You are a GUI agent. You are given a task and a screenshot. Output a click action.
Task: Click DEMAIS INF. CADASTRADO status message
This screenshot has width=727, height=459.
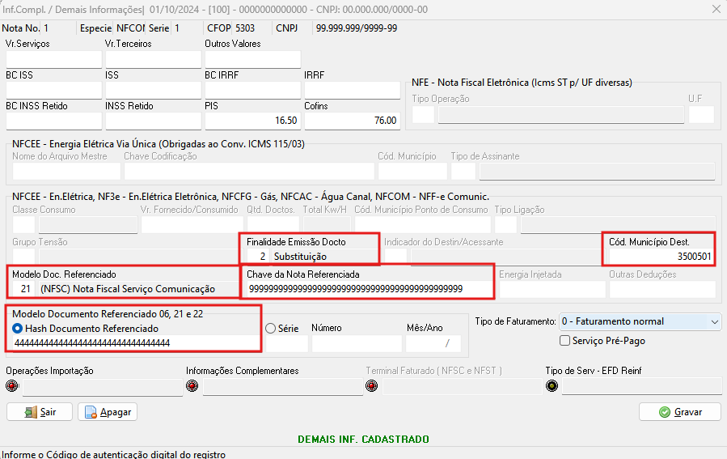364,440
